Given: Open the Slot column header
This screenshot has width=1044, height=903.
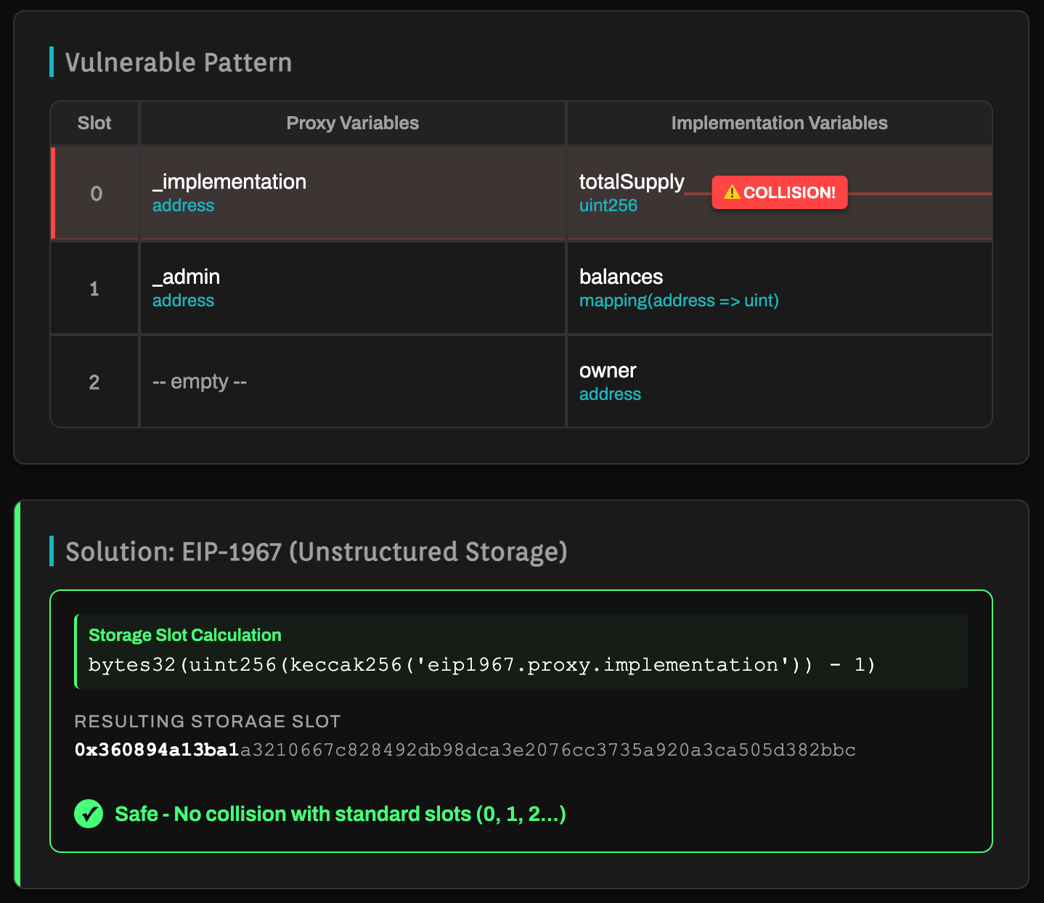Looking at the screenshot, I should coord(94,123).
